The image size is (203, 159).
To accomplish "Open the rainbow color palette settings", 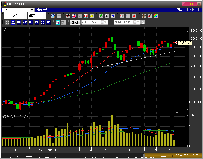I will 156,16.
